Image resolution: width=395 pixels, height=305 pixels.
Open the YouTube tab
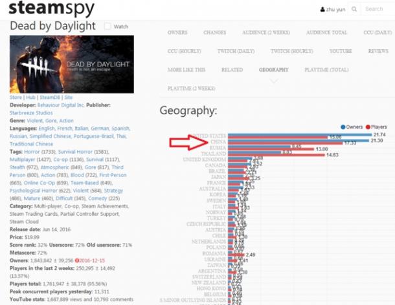(x=341, y=51)
